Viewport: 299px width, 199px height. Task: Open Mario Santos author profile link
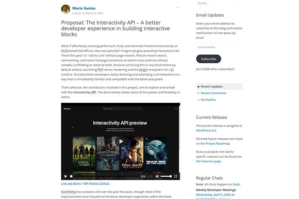(x=84, y=8)
